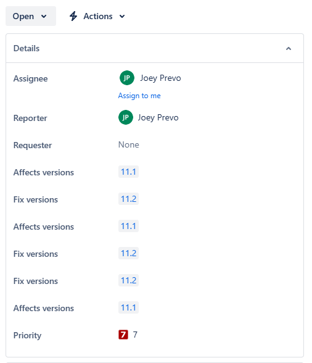Open 11.1 tag just below Requester row

click(x=128, y=172)
